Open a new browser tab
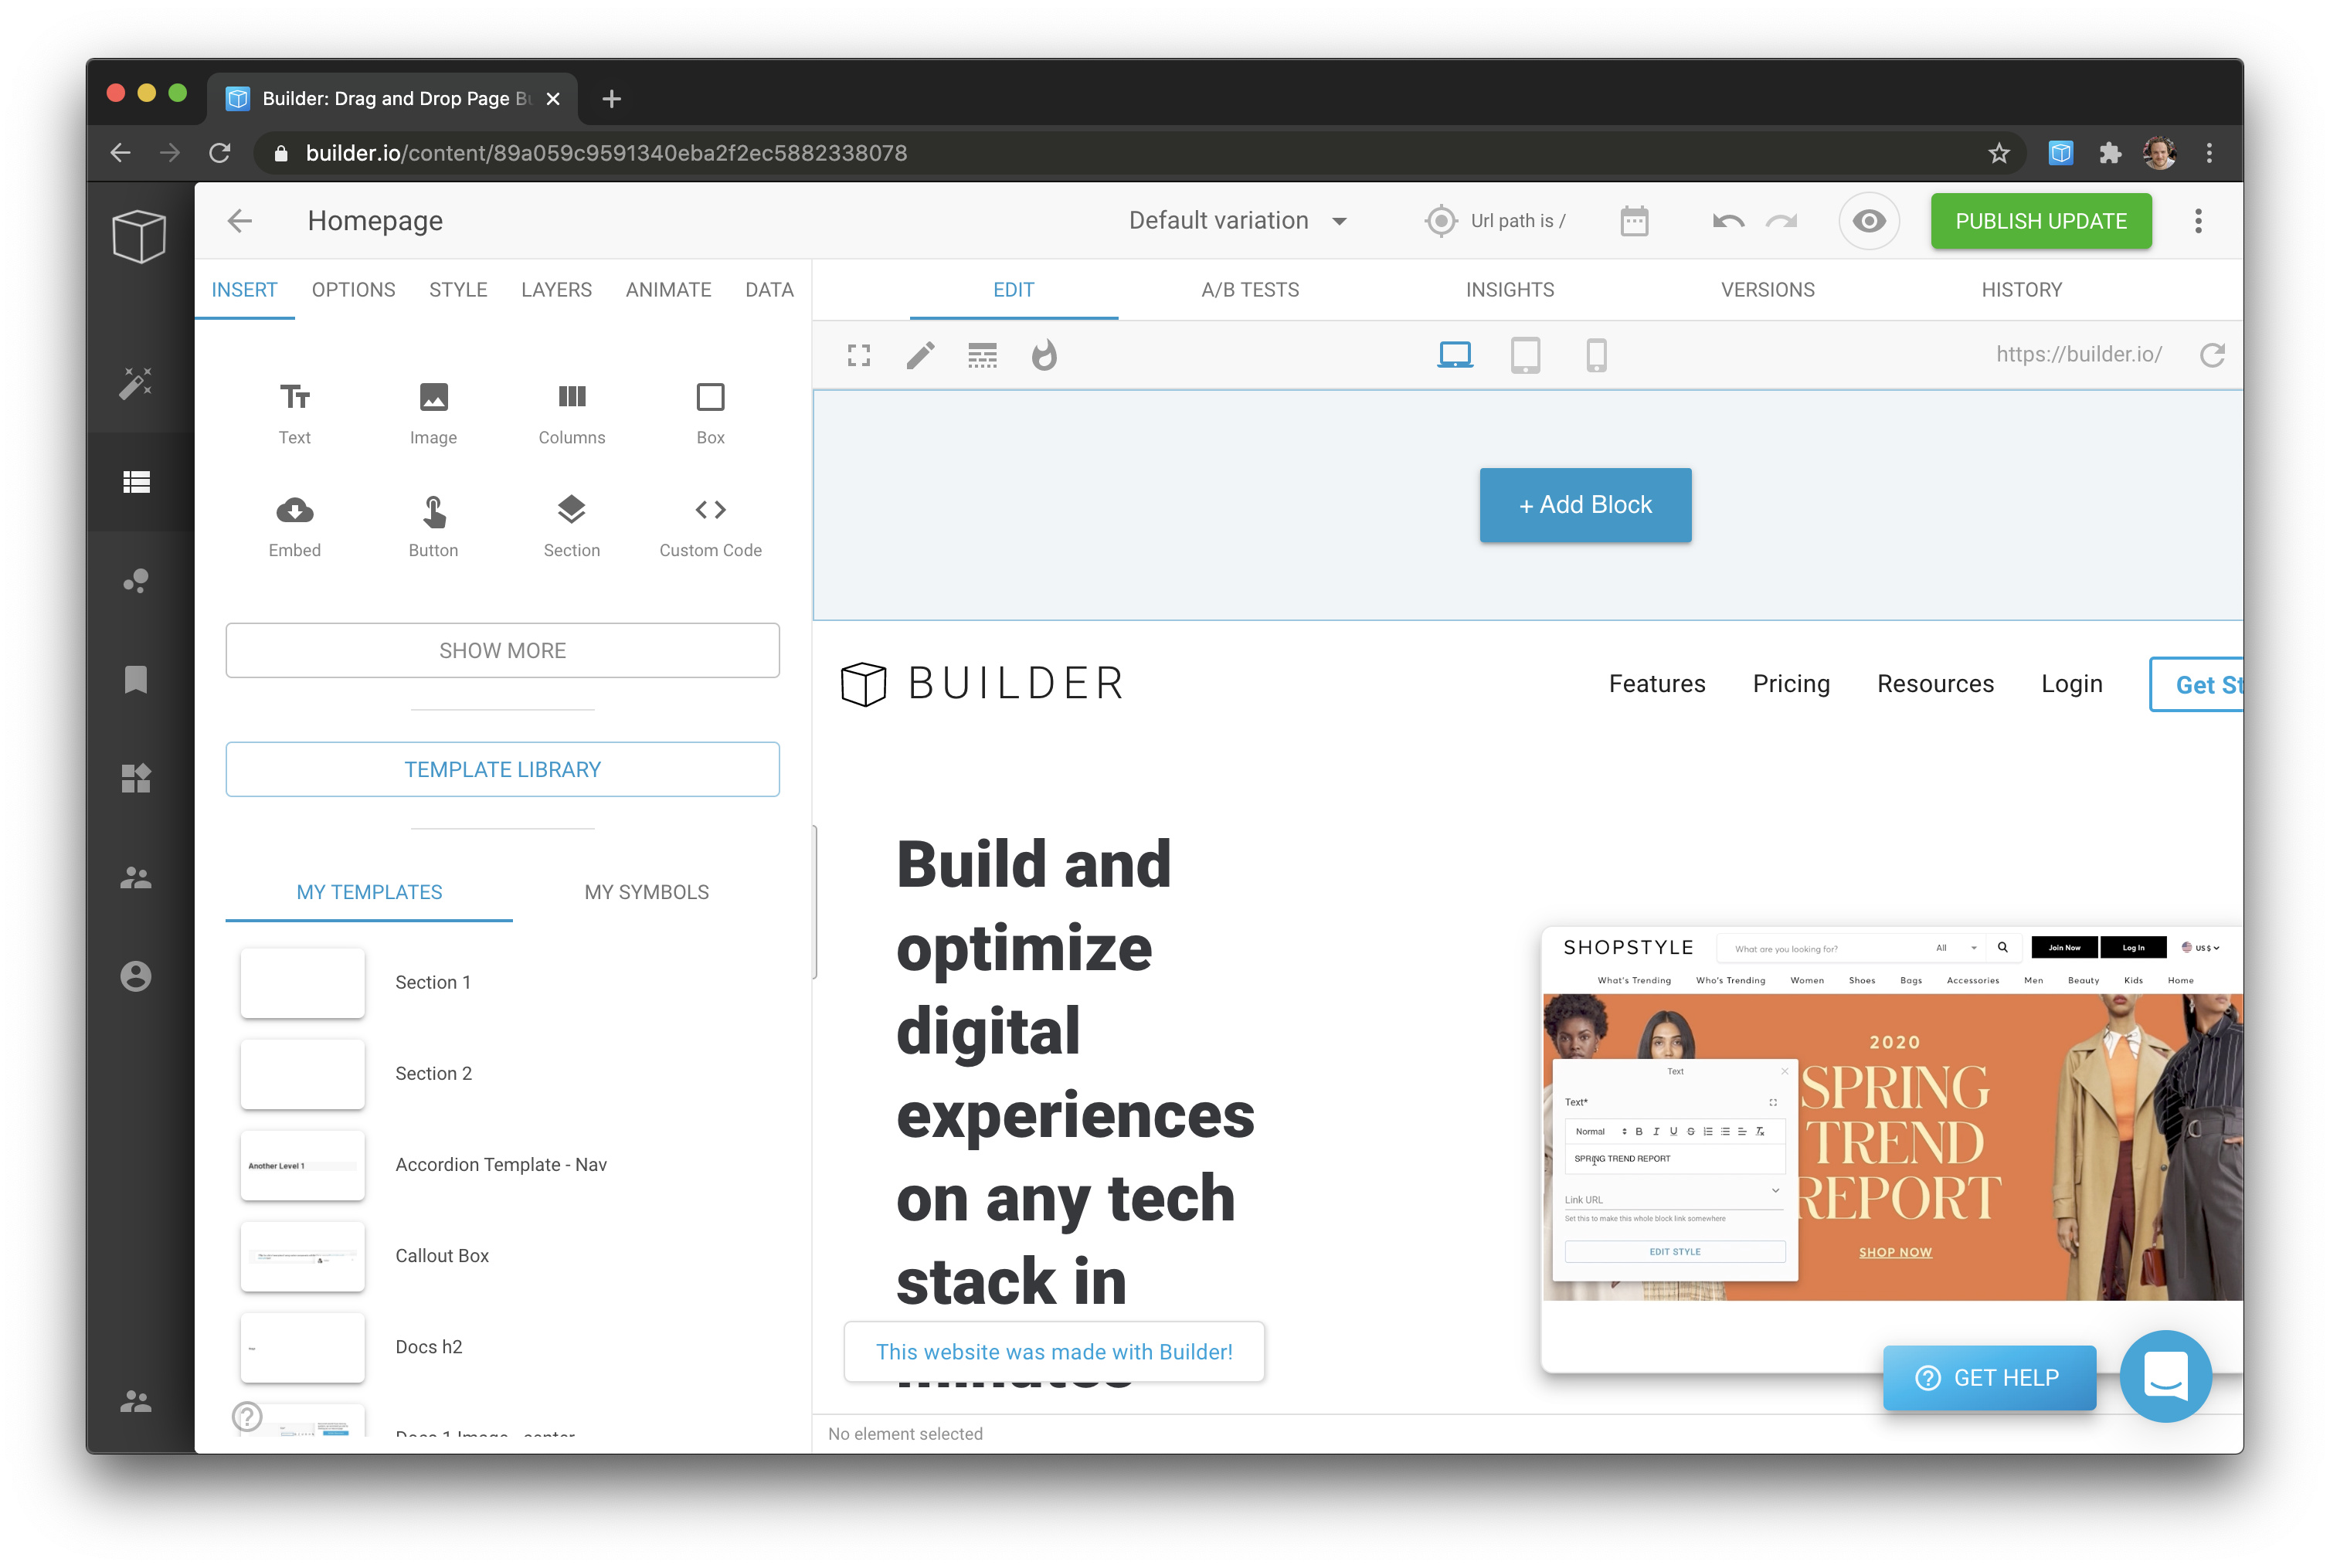The width and height of the screenshot is (2330, 1568). (x=612, y=99)
